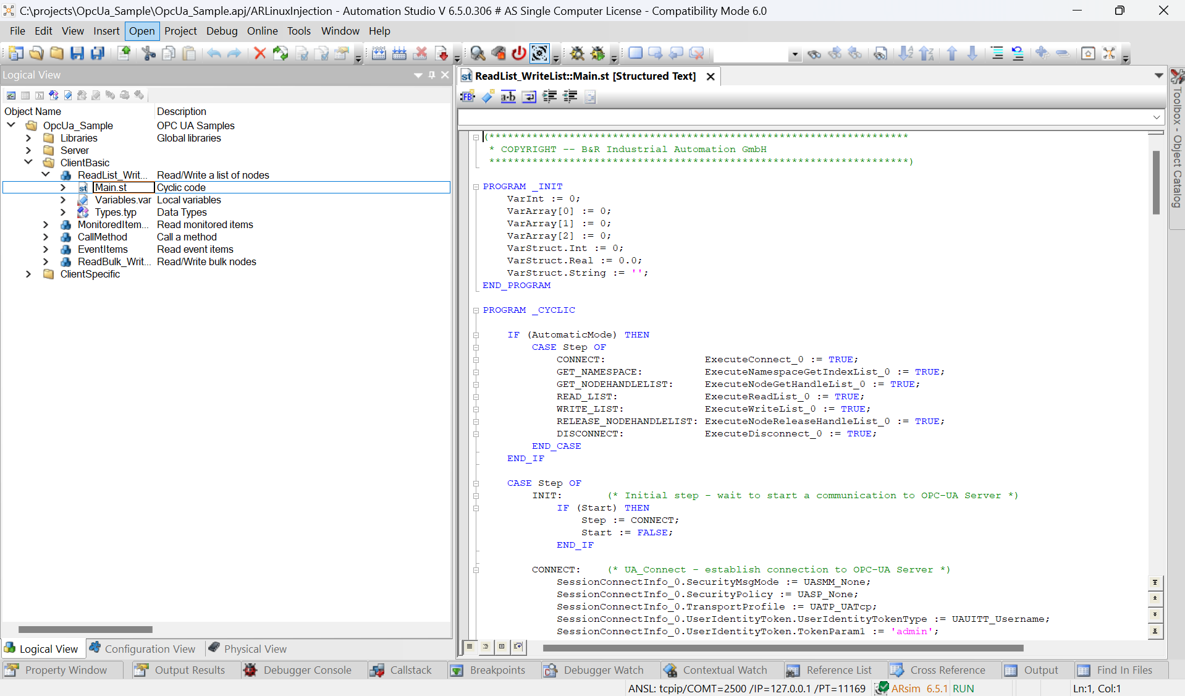
Task: Click the FB insert function block icon
Action: coord(468,96)
